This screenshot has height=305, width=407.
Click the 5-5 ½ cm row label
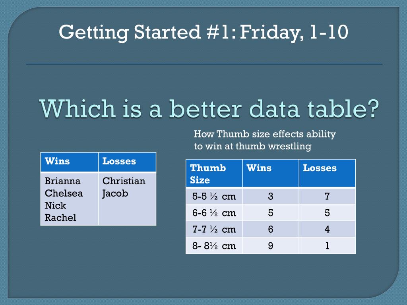(214, 196)
